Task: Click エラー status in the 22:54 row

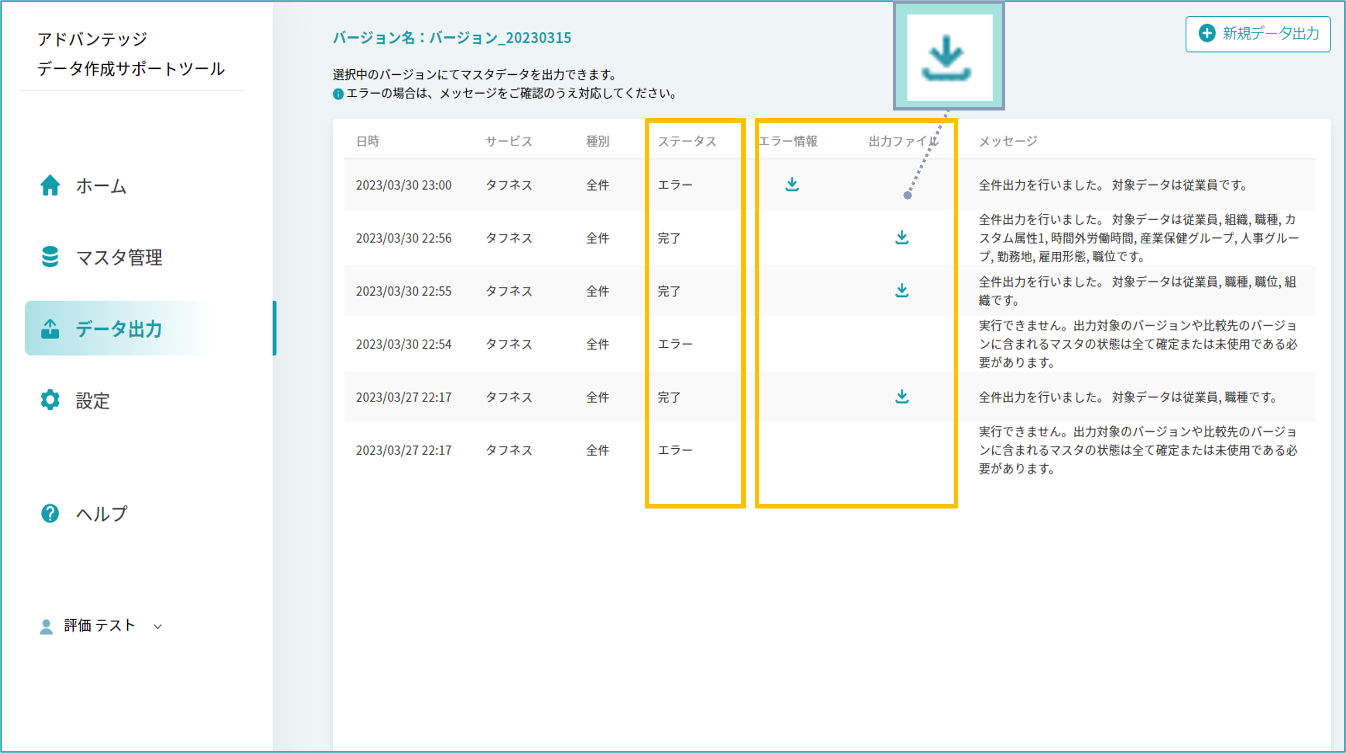Action: point(675,345)
